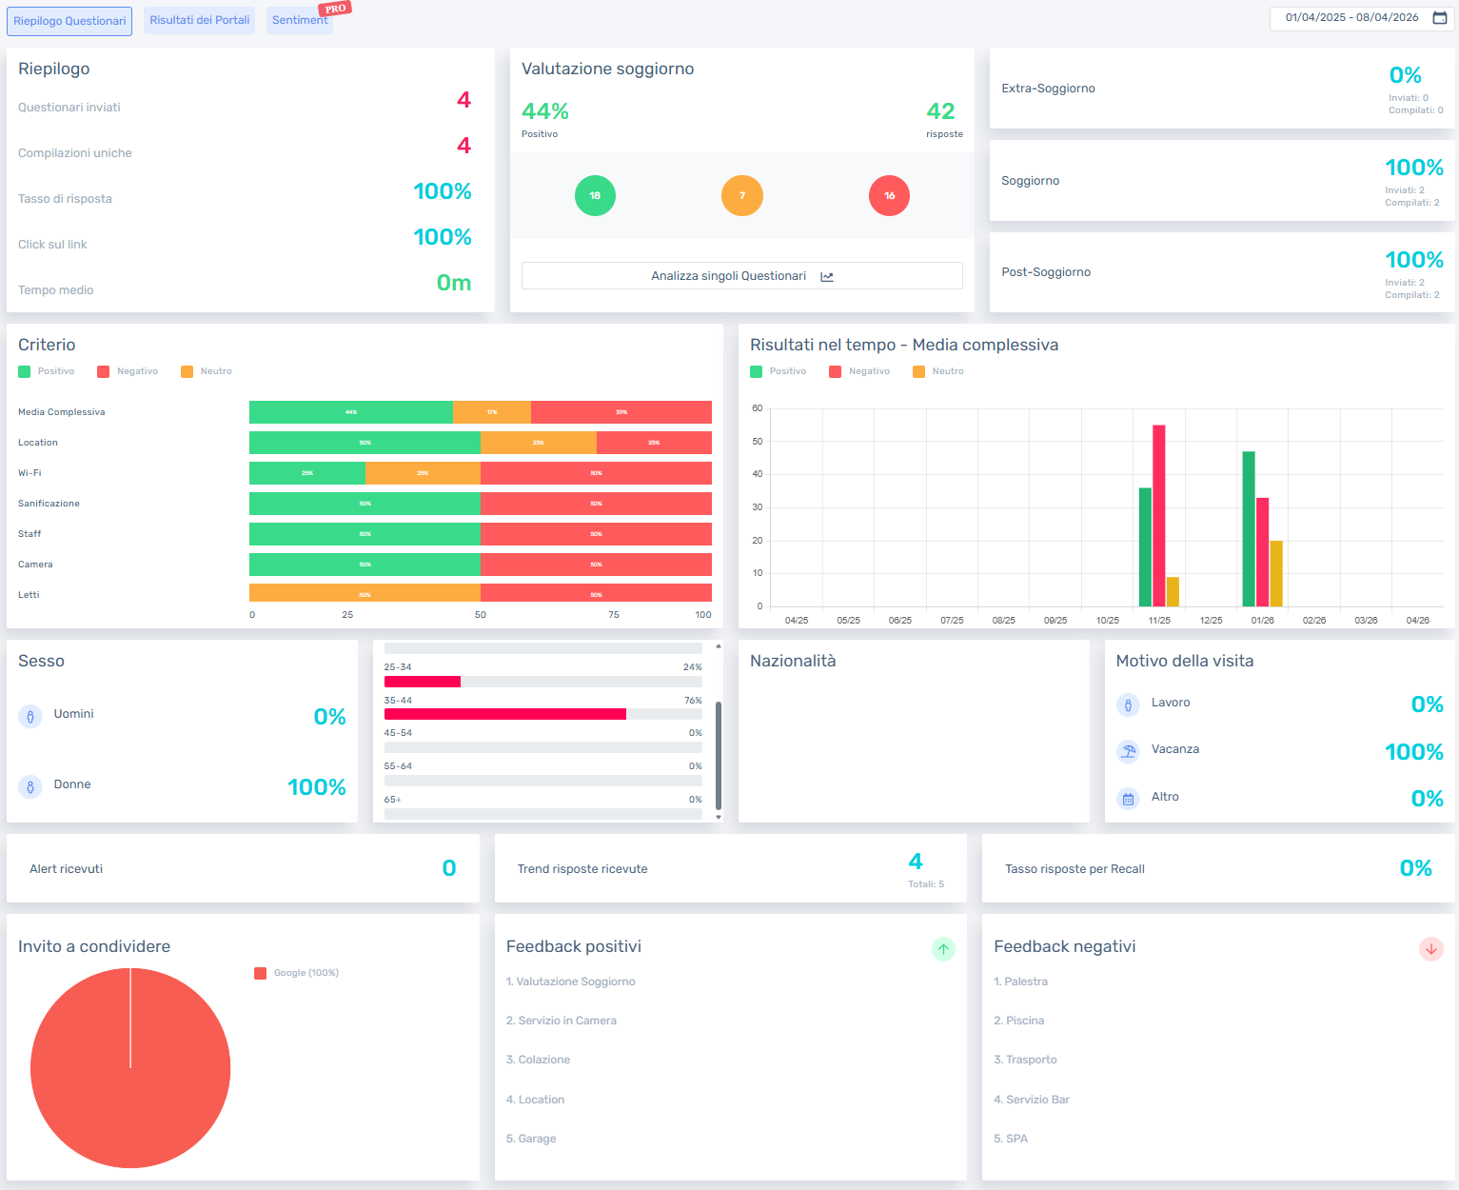The width and height of the screenshot is (1459, 1190).
Task: Toggle Positivo legend in Criterio chart
Action: tap(46, 371)
